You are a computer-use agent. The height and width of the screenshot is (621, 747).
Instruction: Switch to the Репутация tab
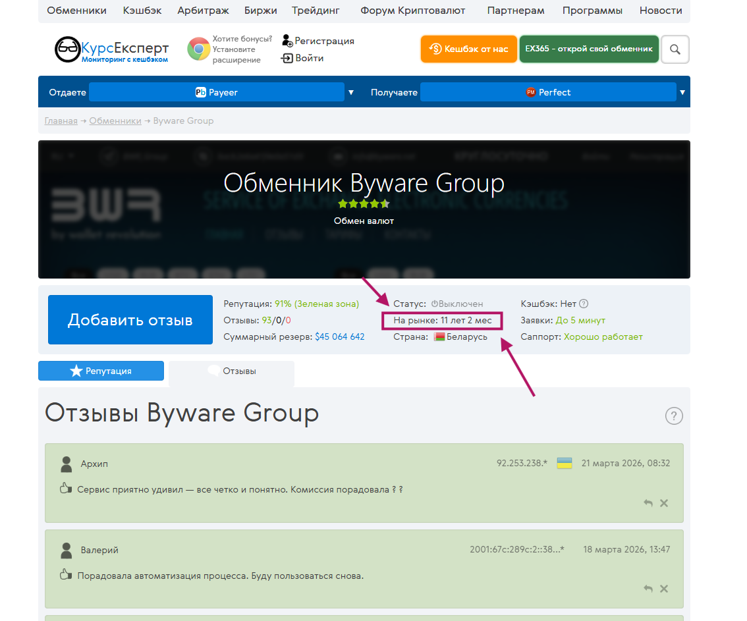(101, 371)
